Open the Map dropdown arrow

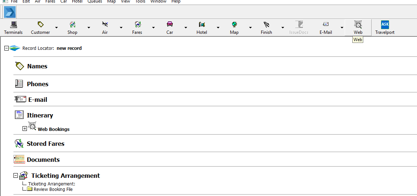(250, 27)
